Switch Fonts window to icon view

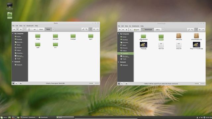[x=90, y=29]
